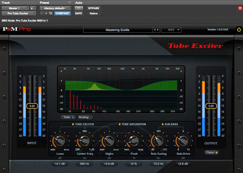The width and height of the screenshot is (243, 173).
Task: Toggle the SUB BASS section LED
Action: [x=162, y=124]
